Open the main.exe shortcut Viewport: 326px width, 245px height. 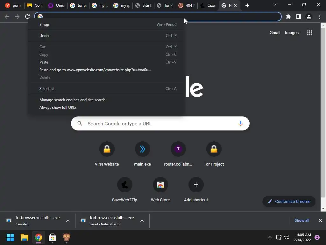pos(142,154)
